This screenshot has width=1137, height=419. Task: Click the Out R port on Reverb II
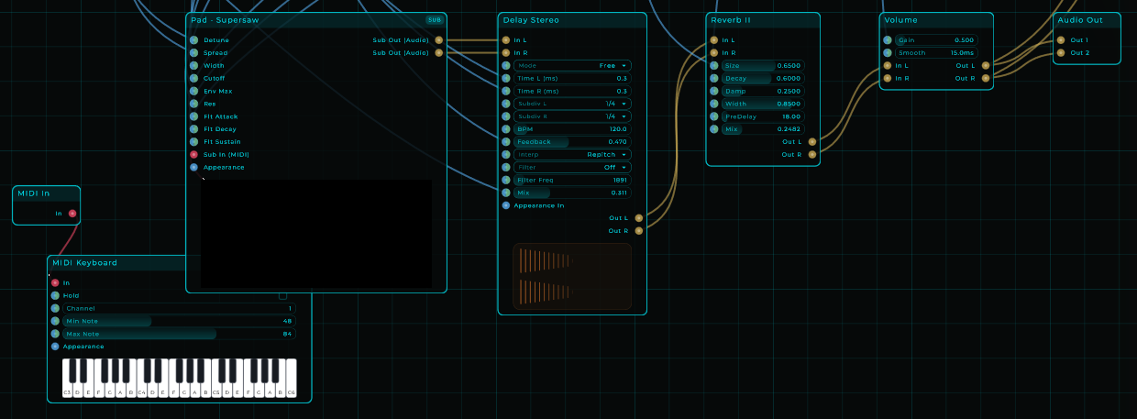pyautogui.click(x=811, y=155)
